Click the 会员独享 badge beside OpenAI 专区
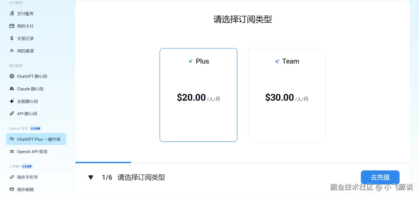The width and height of the screenshot is (419, 197). pos(35,128)
